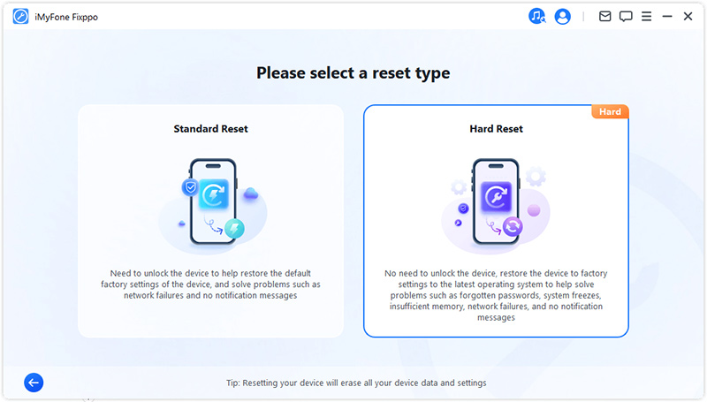707x402 pixels.
Task: Open the mail envelope icon
Action: 604,17
